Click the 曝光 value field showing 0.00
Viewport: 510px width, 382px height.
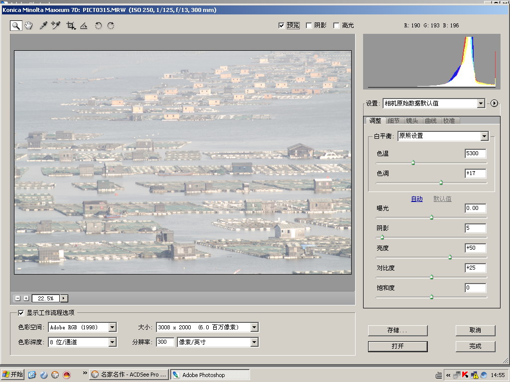[x=476, y=208]
